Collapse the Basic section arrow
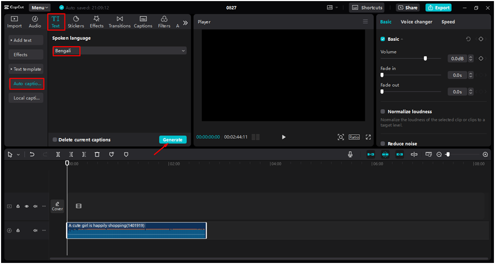Screen dimensions: 495x264 click(x=402, y=39)
